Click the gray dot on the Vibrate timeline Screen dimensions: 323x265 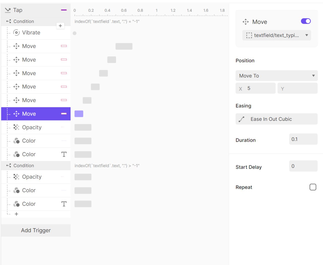[x=74, y=33]
